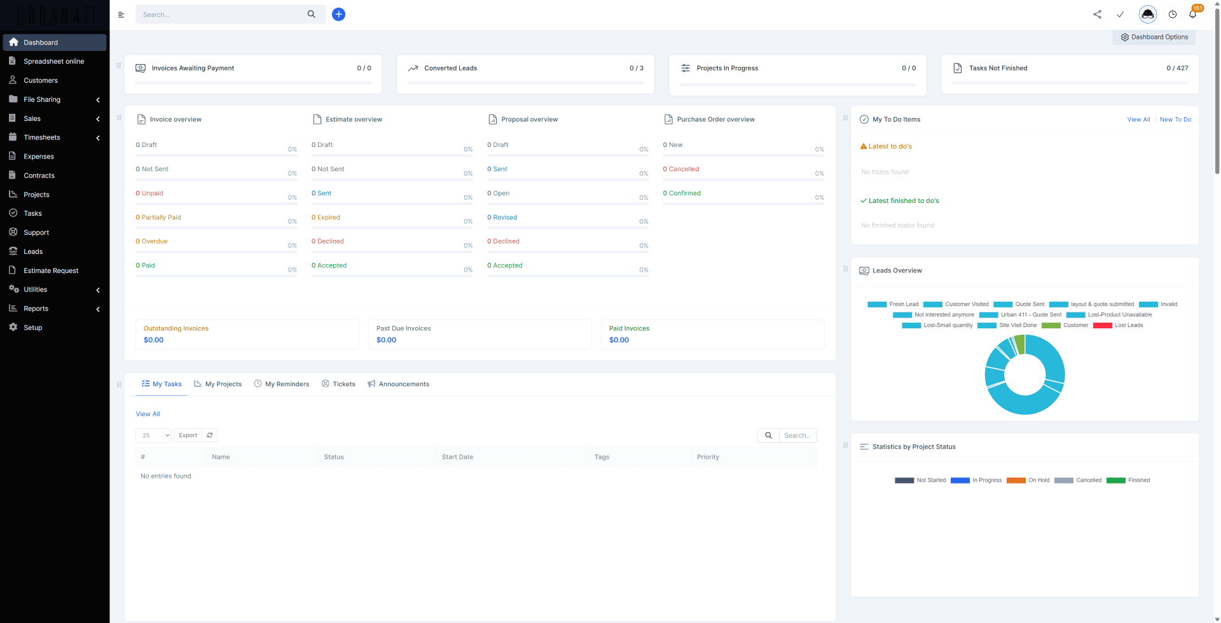Image resolution: width=1221 pixels, height=623 pixels.
Task: Switch to the Announcements tab
Action: (398, 384)
